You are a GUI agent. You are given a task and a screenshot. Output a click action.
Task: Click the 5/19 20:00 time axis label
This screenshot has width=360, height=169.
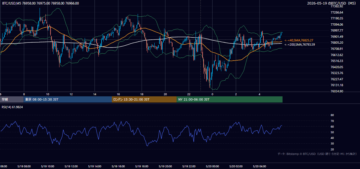tap(165, 166)
